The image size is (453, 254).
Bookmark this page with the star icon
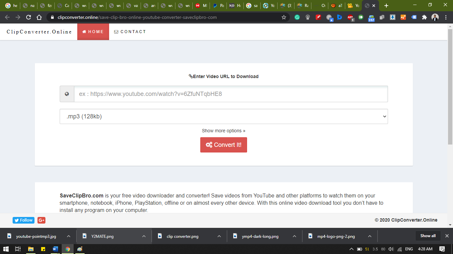click(284, 17)
